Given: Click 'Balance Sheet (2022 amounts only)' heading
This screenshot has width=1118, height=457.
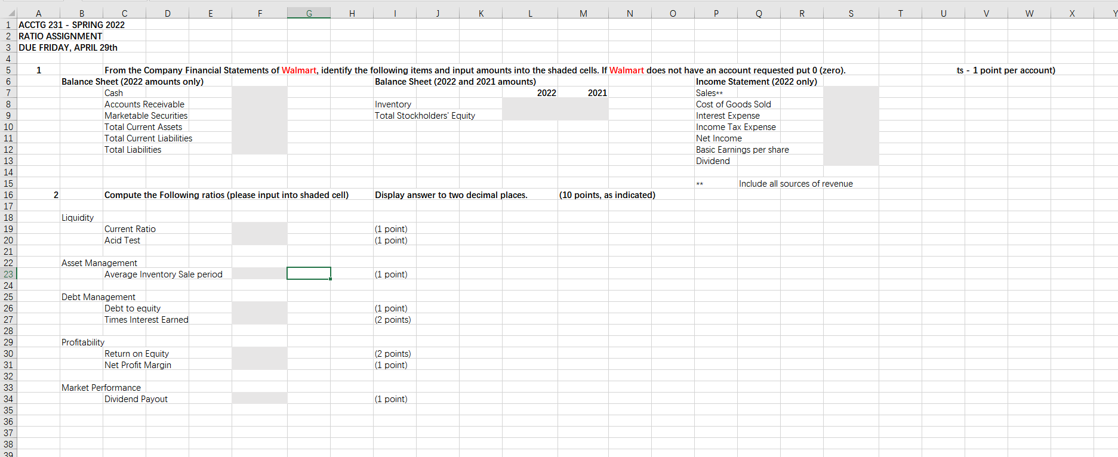Looking at the screenshot, I should (133, 81).
